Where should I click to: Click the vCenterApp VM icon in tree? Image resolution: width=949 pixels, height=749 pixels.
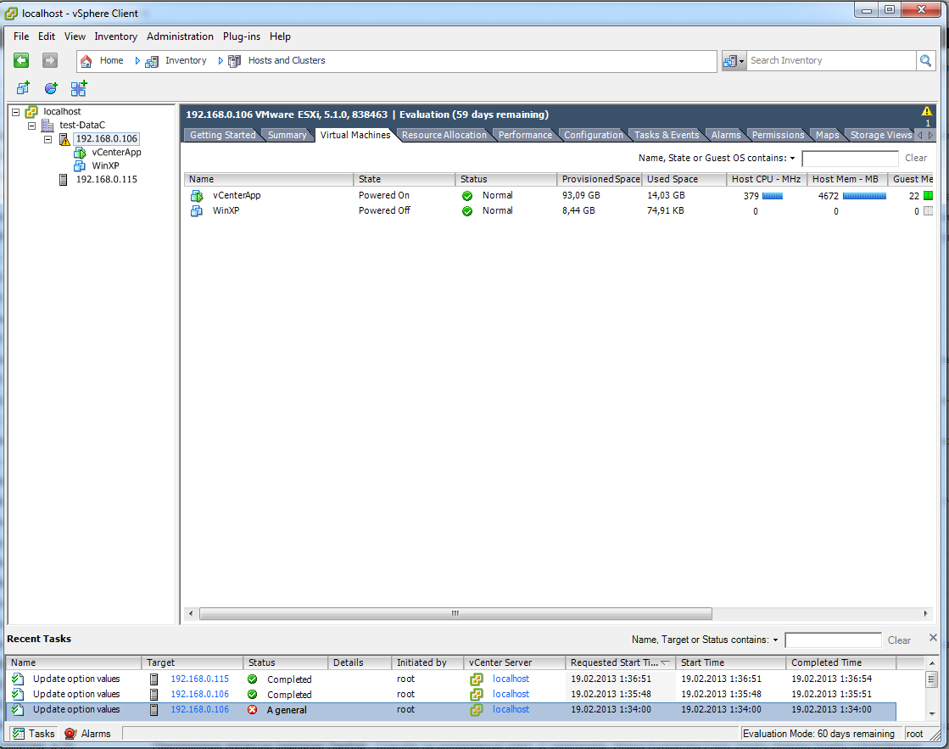[80, 153]
